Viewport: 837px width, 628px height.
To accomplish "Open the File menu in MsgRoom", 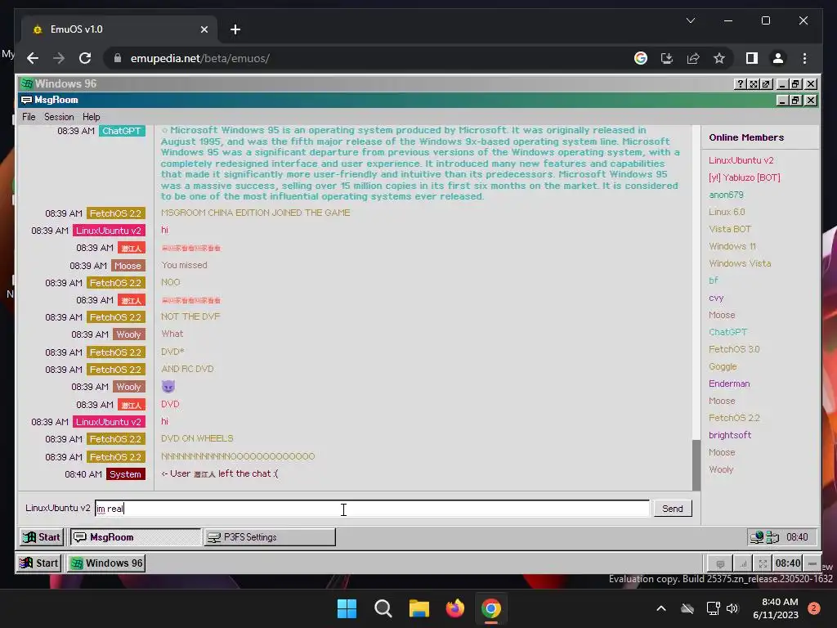I will (29, 116).
